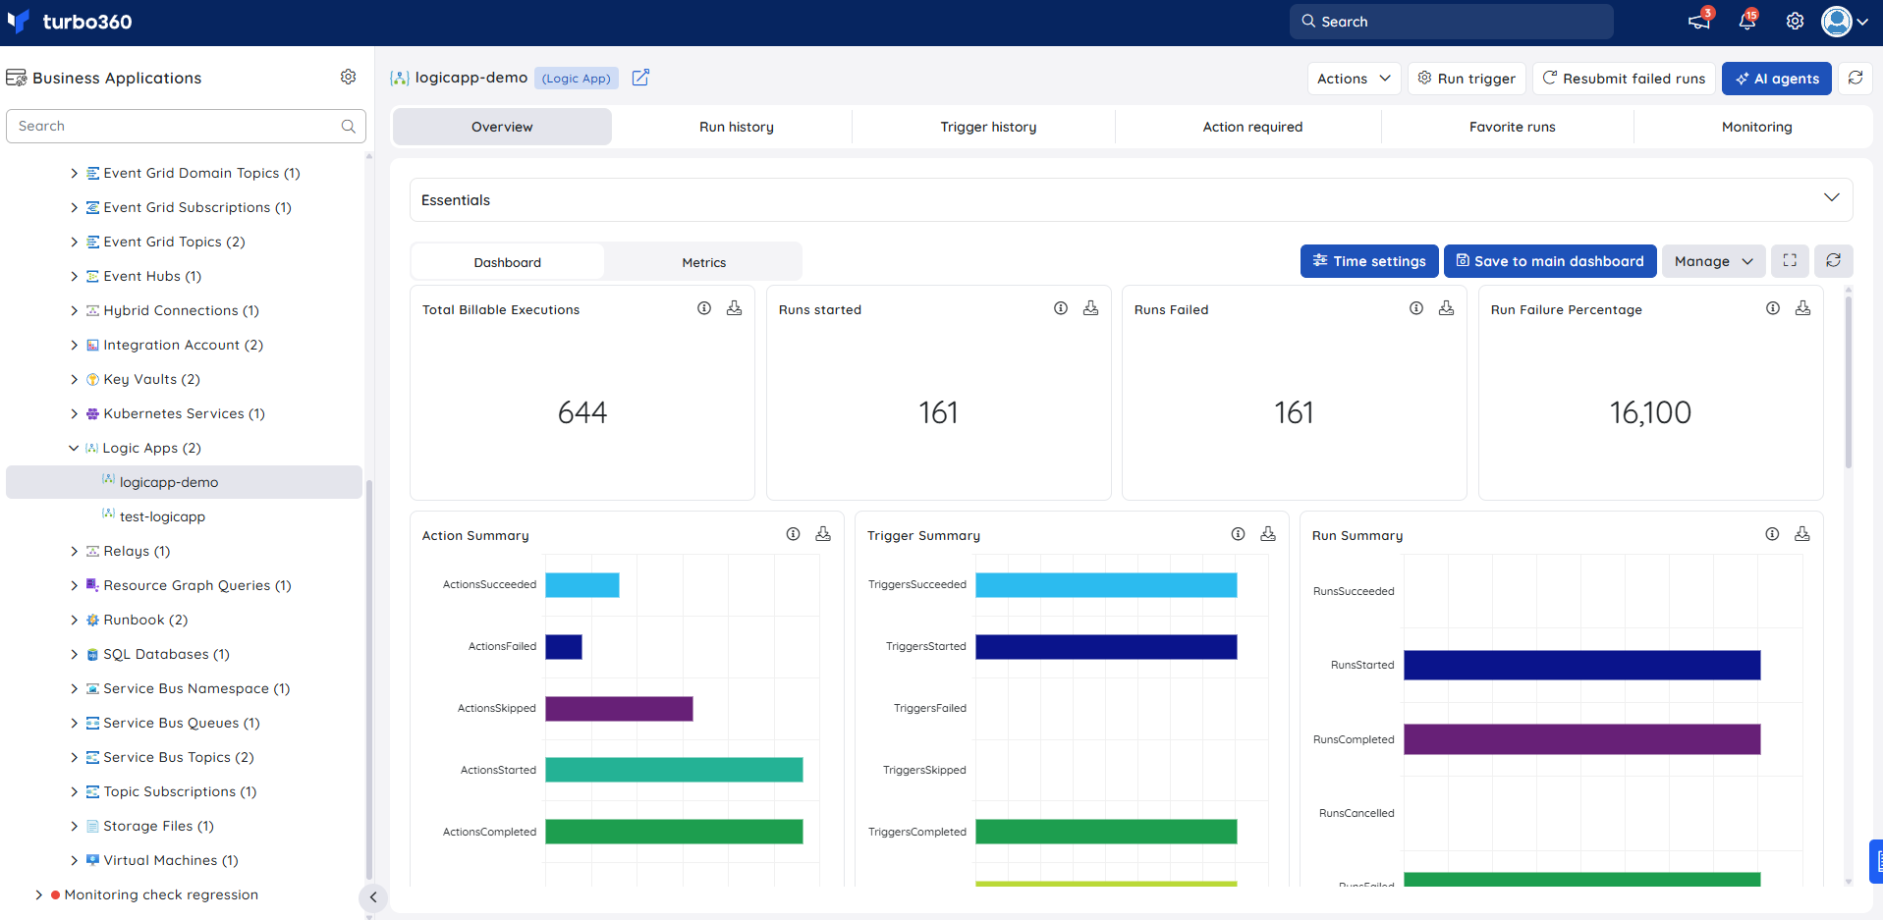This screenshot has height=920, width=1883.
Task: Click the Logic App type badge
Action: coord(577,79)
